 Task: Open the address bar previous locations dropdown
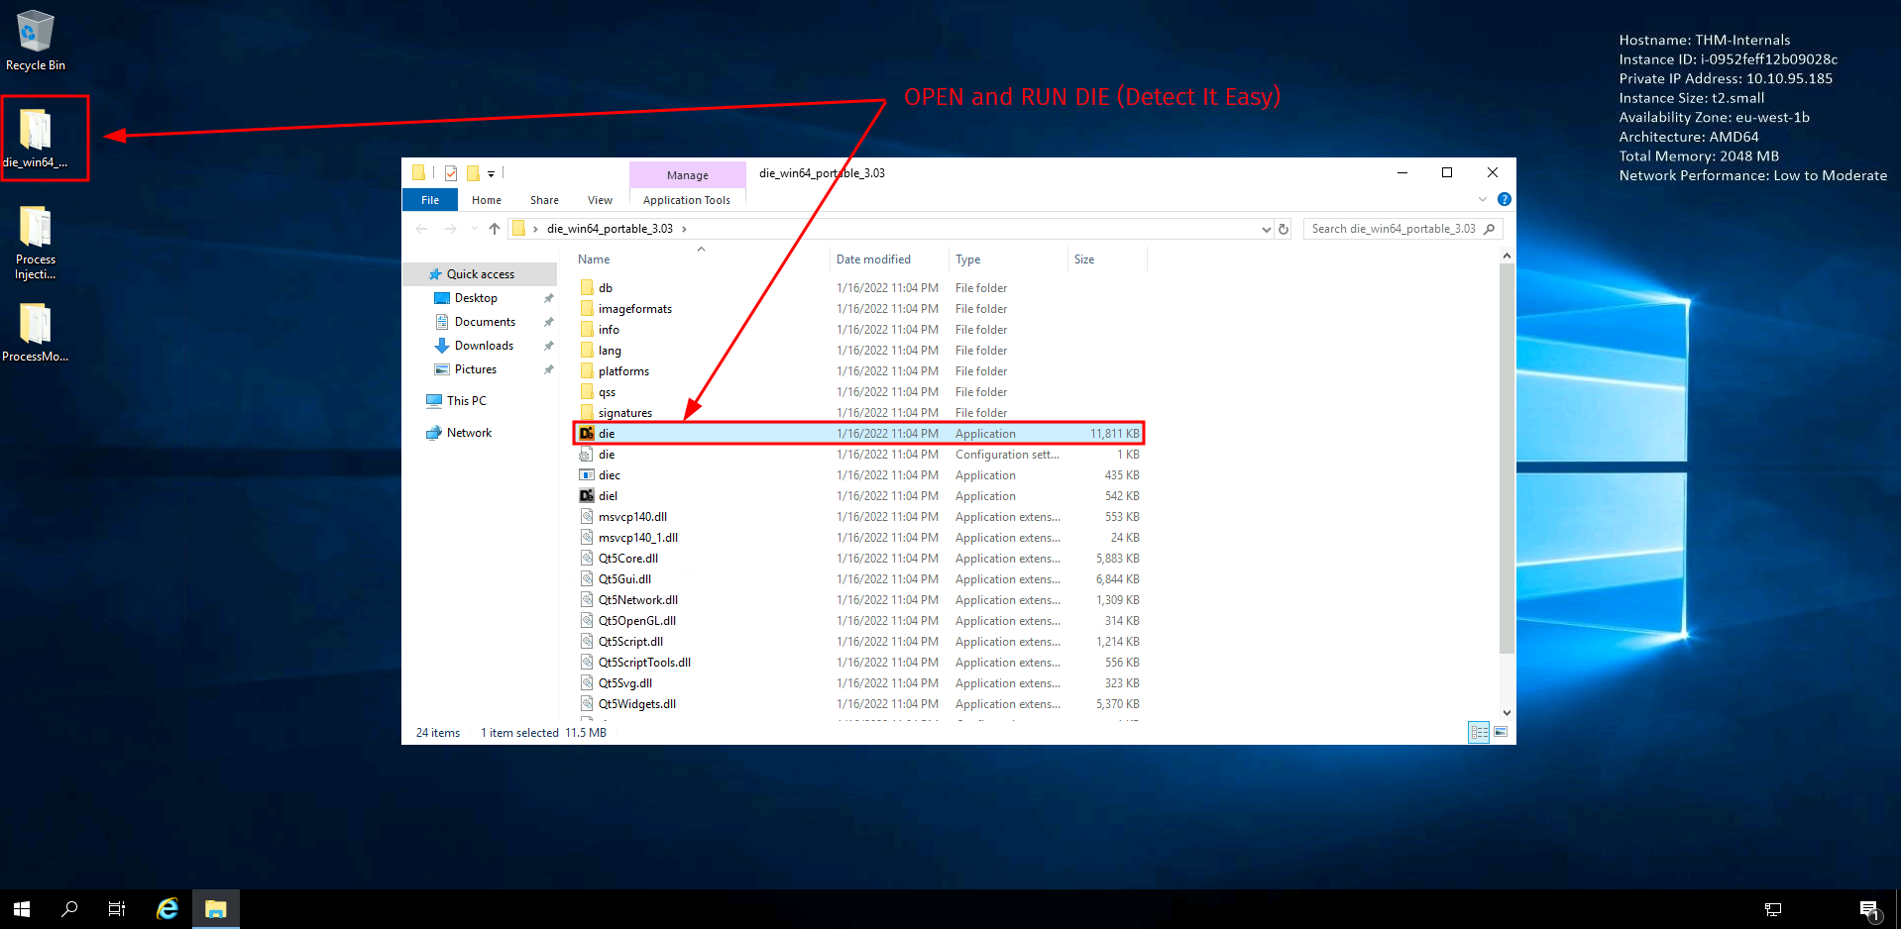(1266, 229)
